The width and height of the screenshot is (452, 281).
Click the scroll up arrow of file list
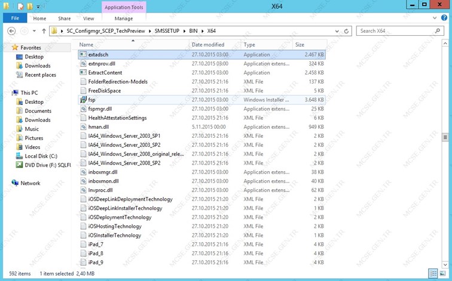pos(445,43)
